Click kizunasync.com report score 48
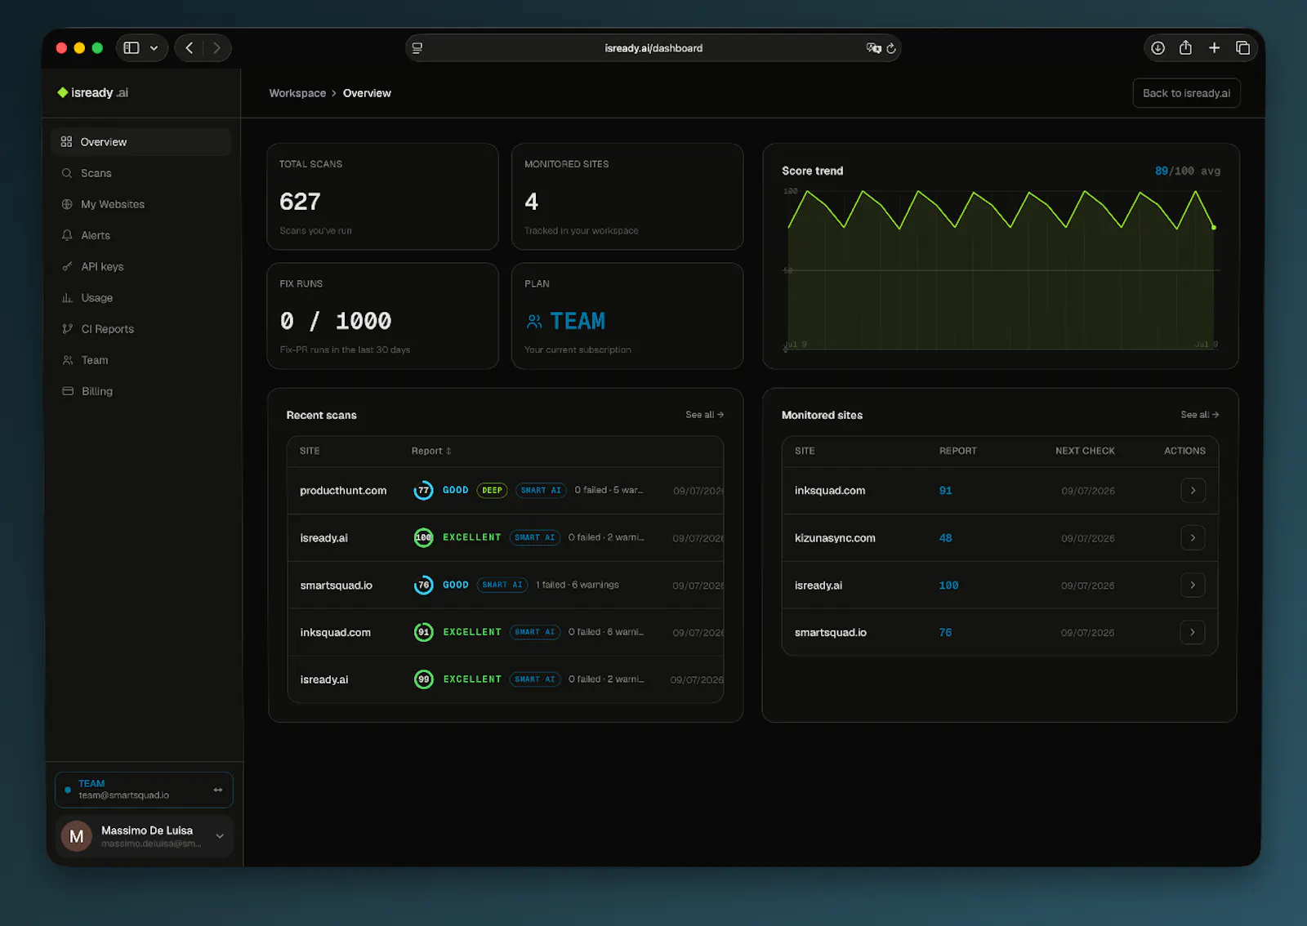Image resolution: width=1307 pixels, height=926 pixels. pos(945,538)
